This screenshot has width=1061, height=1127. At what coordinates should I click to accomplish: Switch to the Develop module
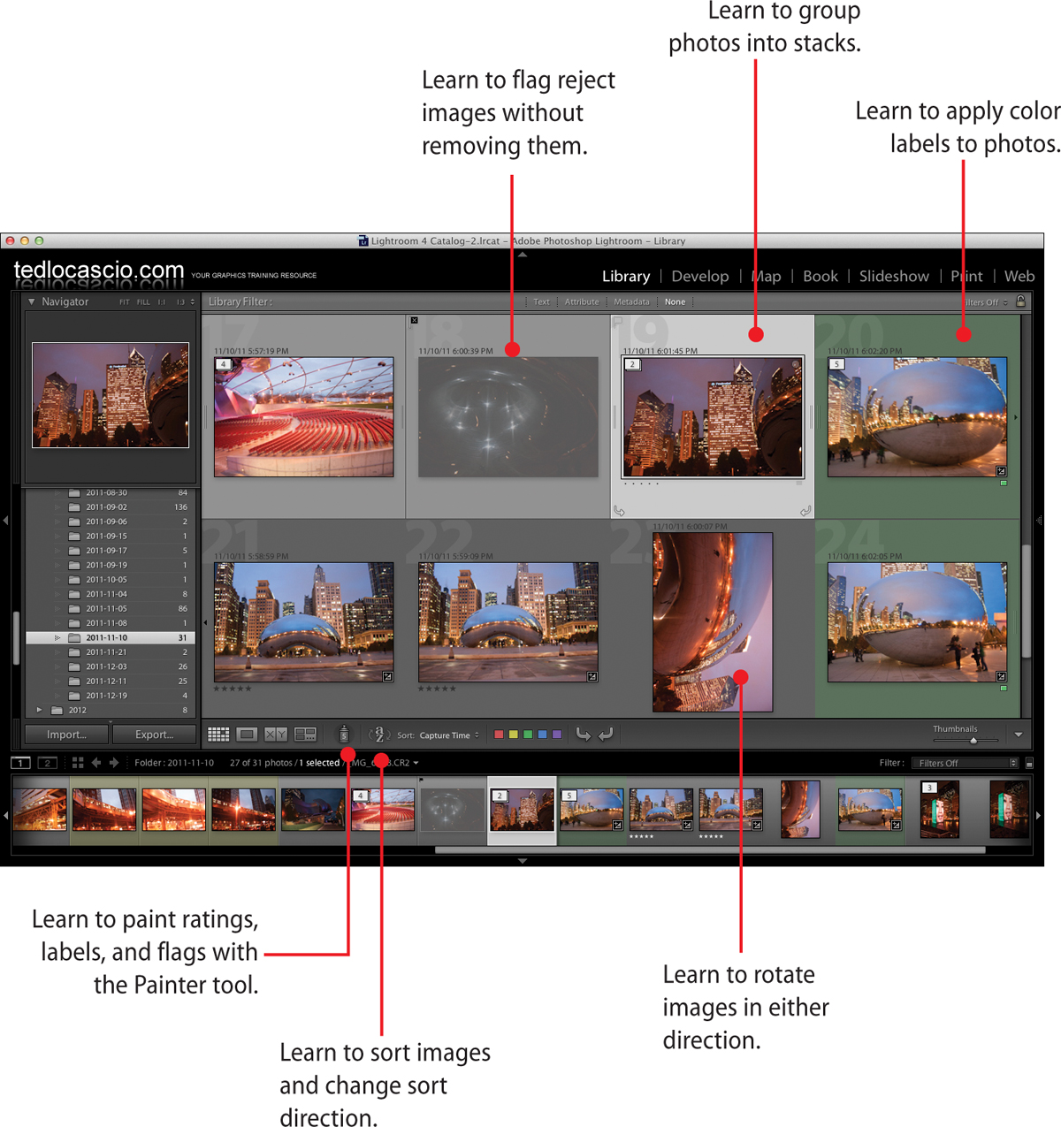pos(700,277)
